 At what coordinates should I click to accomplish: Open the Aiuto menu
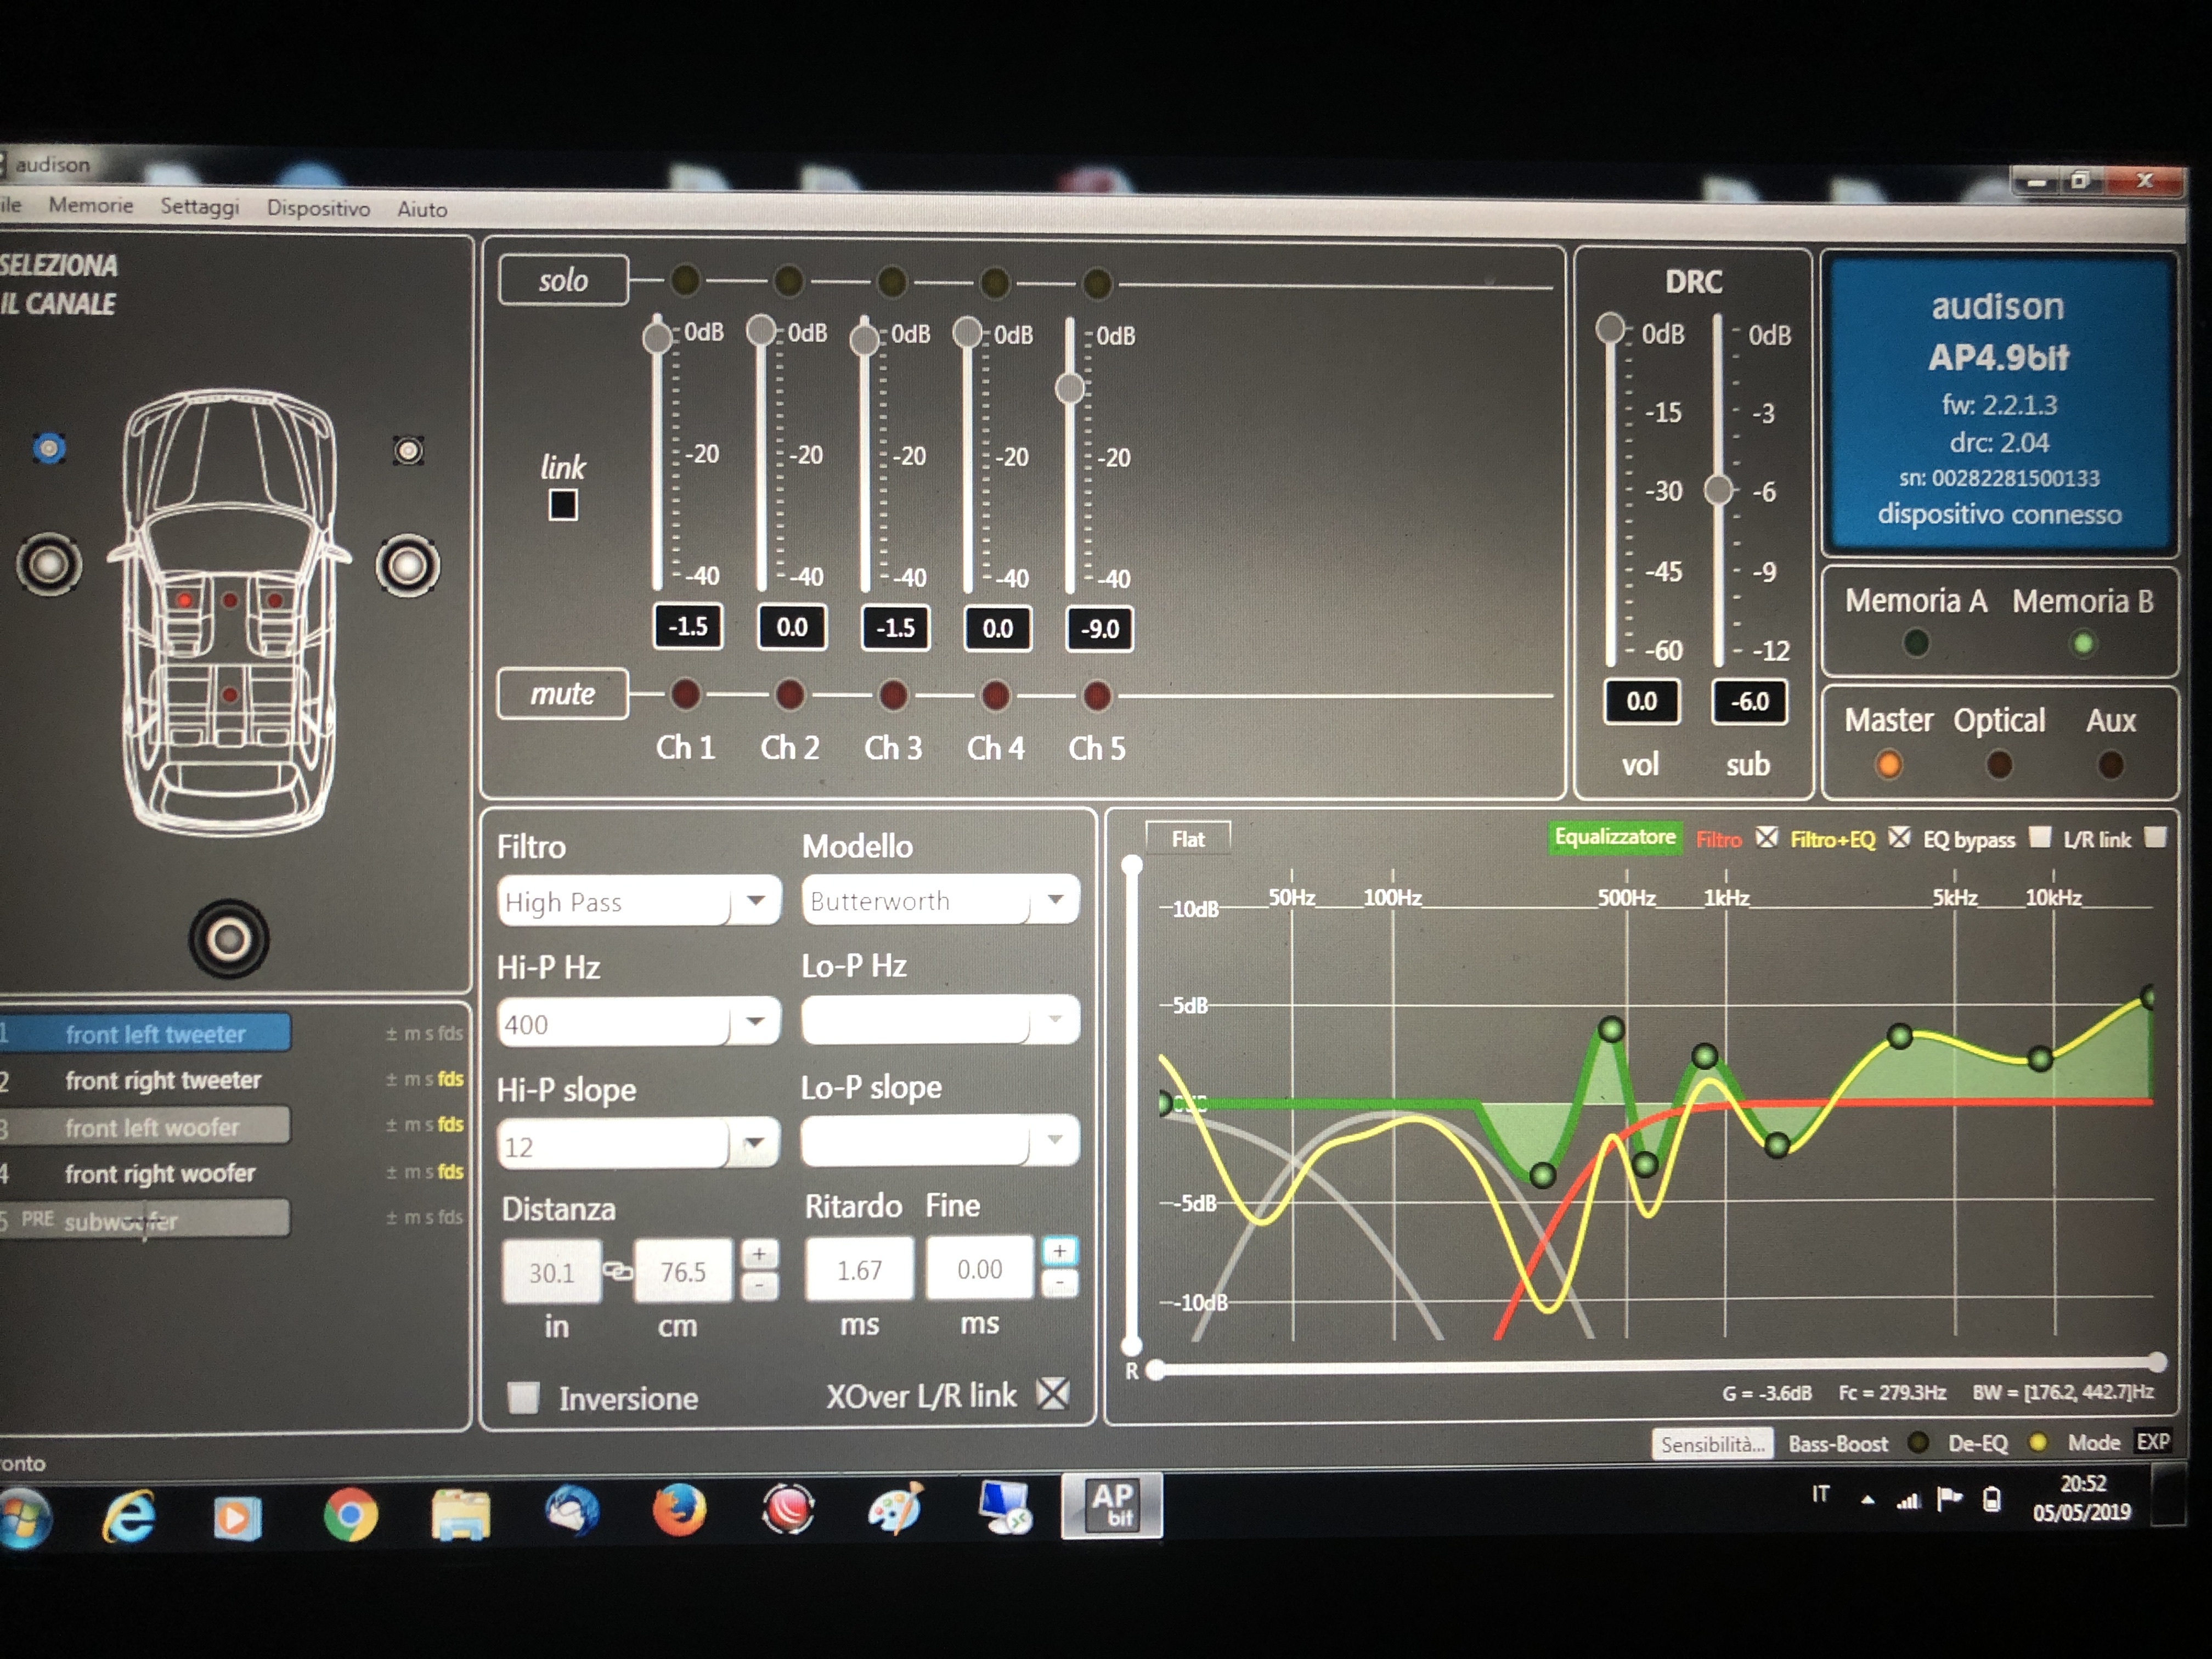pyautogui.click(x=422, y=209)
